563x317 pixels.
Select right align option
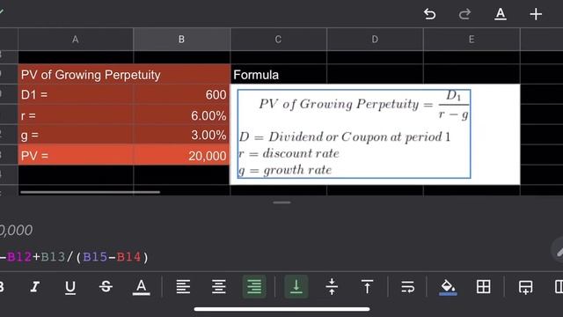[254, 287]
